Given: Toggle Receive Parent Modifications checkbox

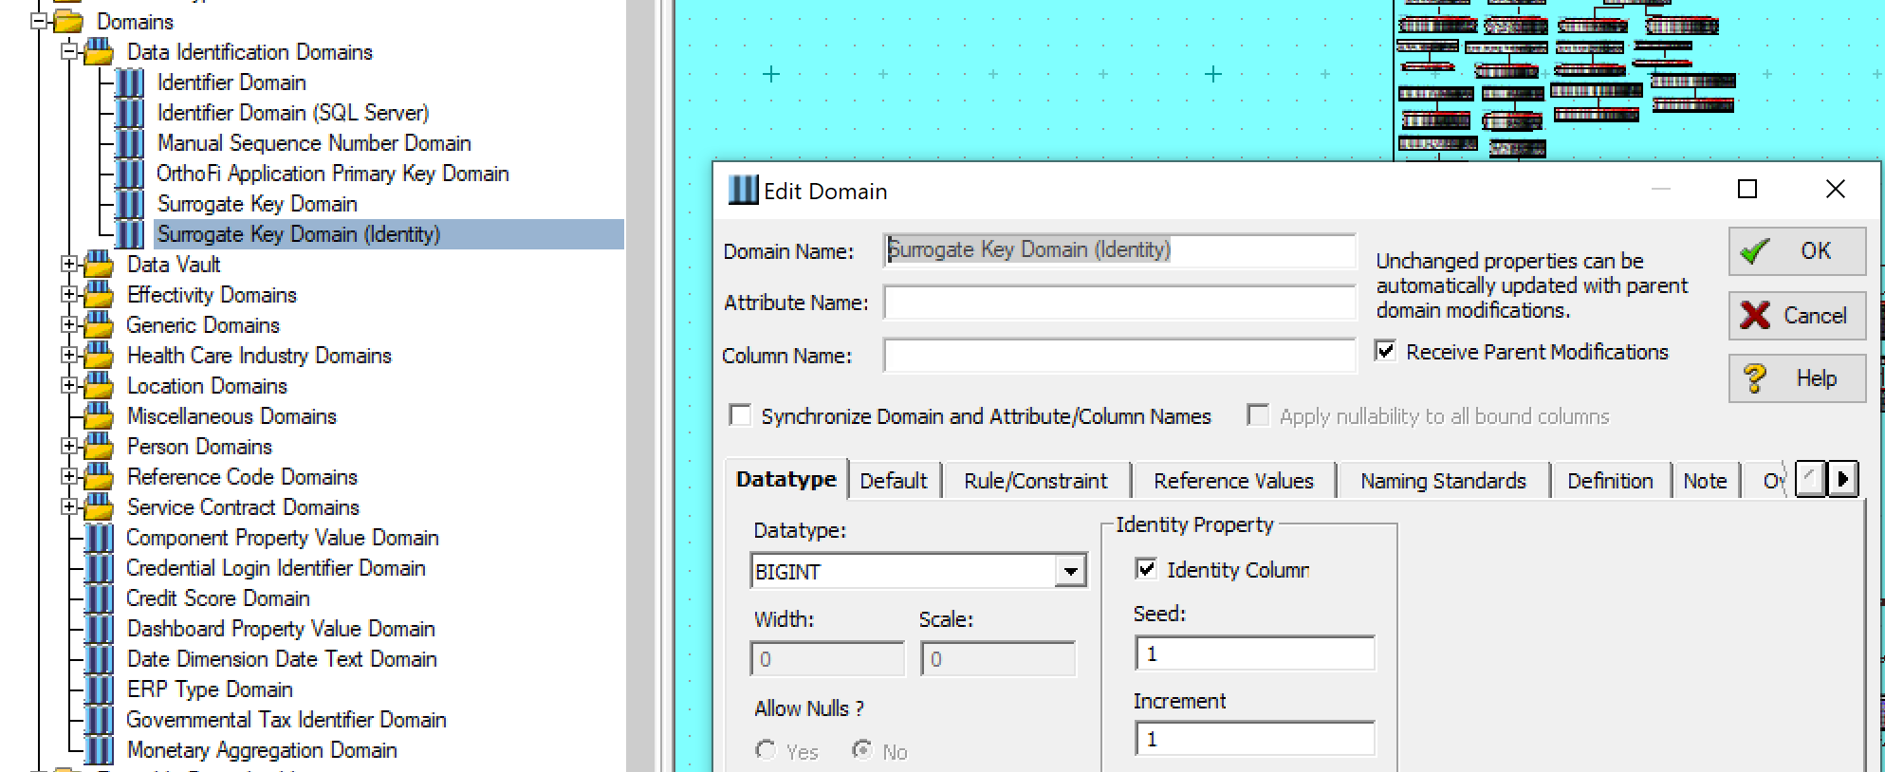Looking at the screenshot, I should (1386, 351).
